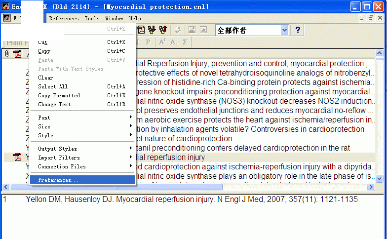
Task: Open the Help menu
Action: point(135,19)
